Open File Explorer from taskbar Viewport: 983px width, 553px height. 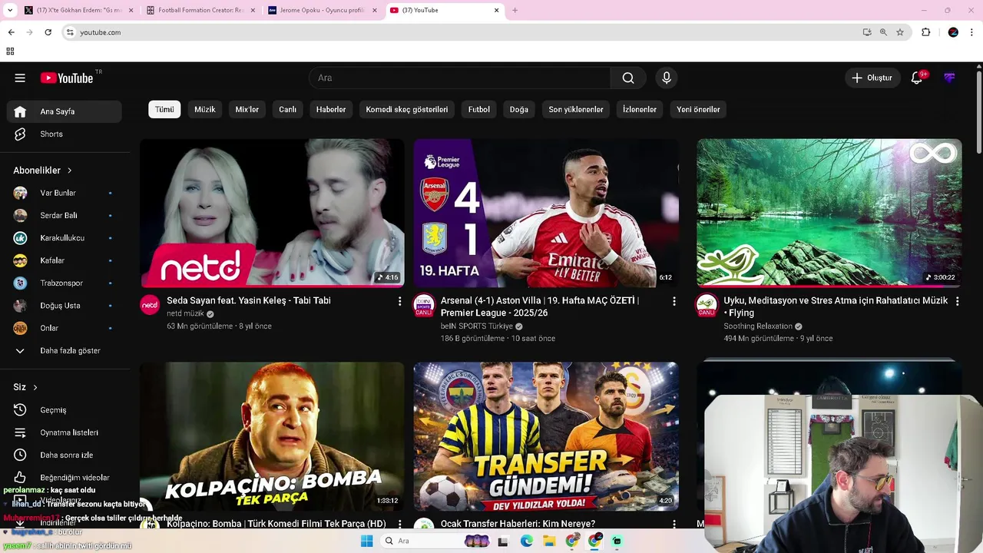549,541
